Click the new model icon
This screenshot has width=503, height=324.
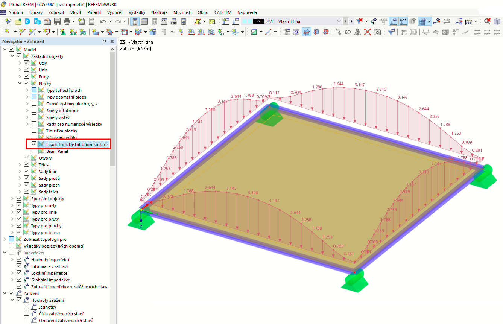pyautogui.click(x=8, y=21)
